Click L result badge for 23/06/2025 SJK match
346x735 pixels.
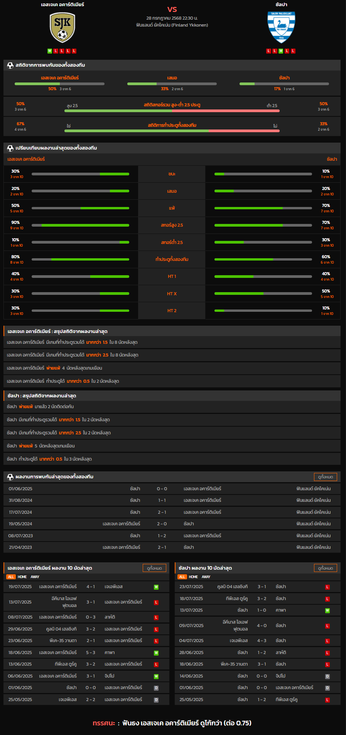[x=156, y=641]
